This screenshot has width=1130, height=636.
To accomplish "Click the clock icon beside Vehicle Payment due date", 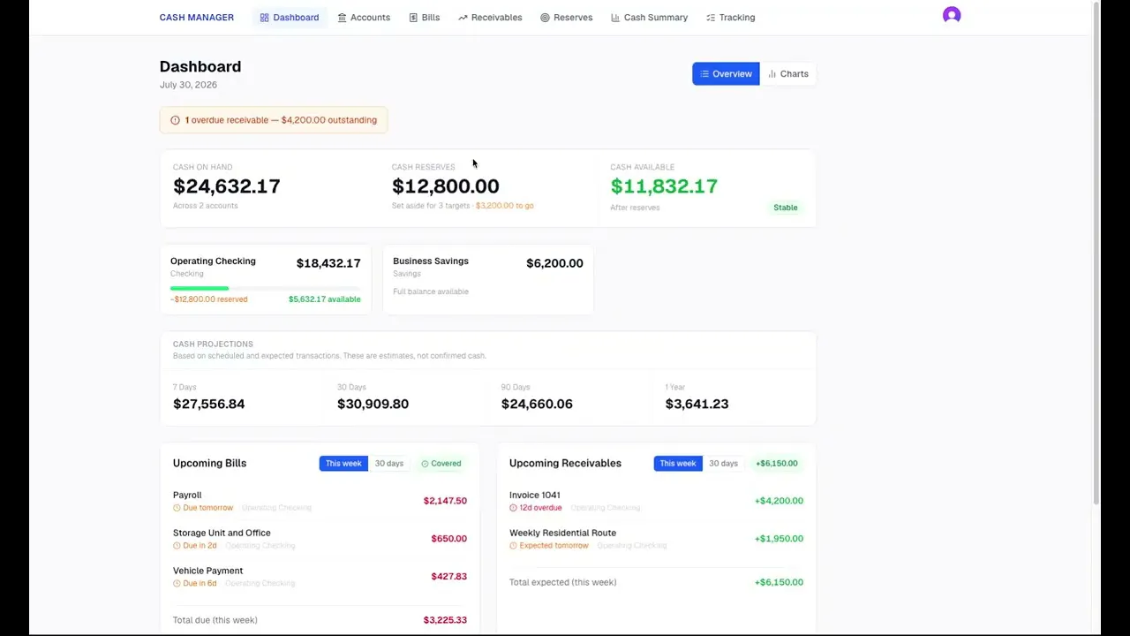I will [177, 584].
